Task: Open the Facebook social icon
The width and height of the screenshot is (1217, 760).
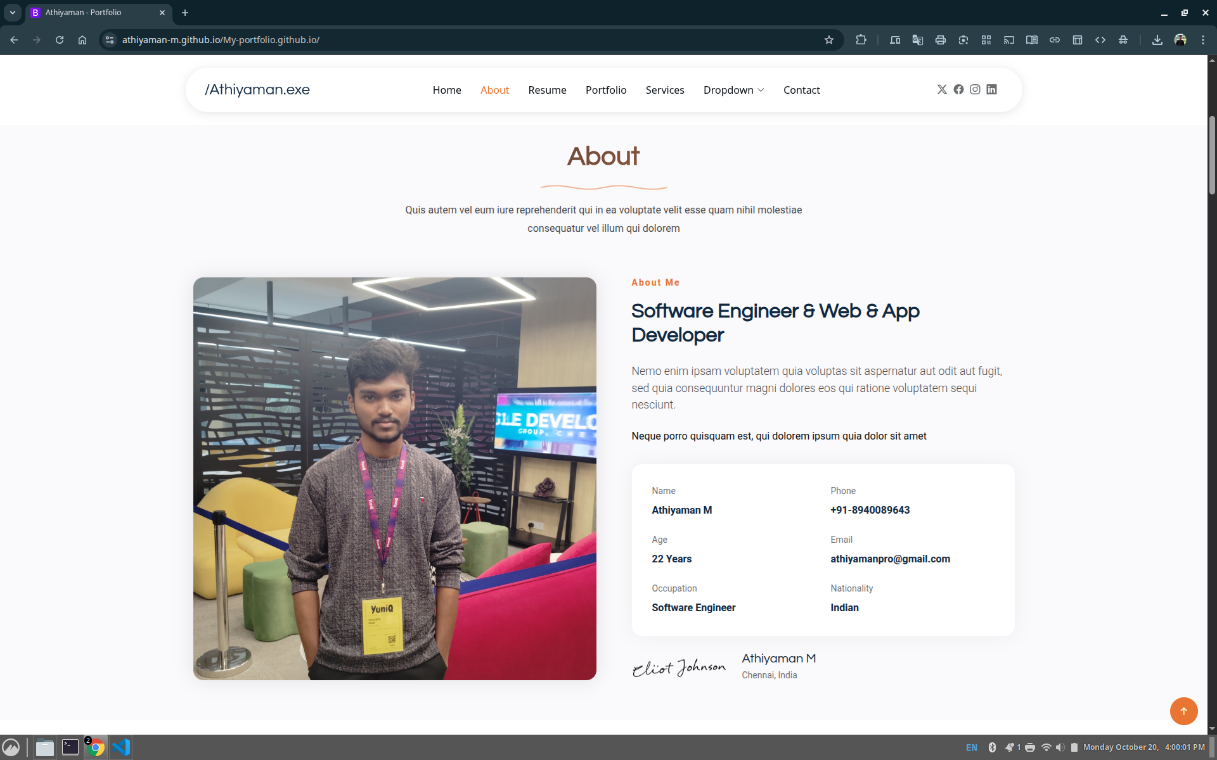Action: click(958, 89)
